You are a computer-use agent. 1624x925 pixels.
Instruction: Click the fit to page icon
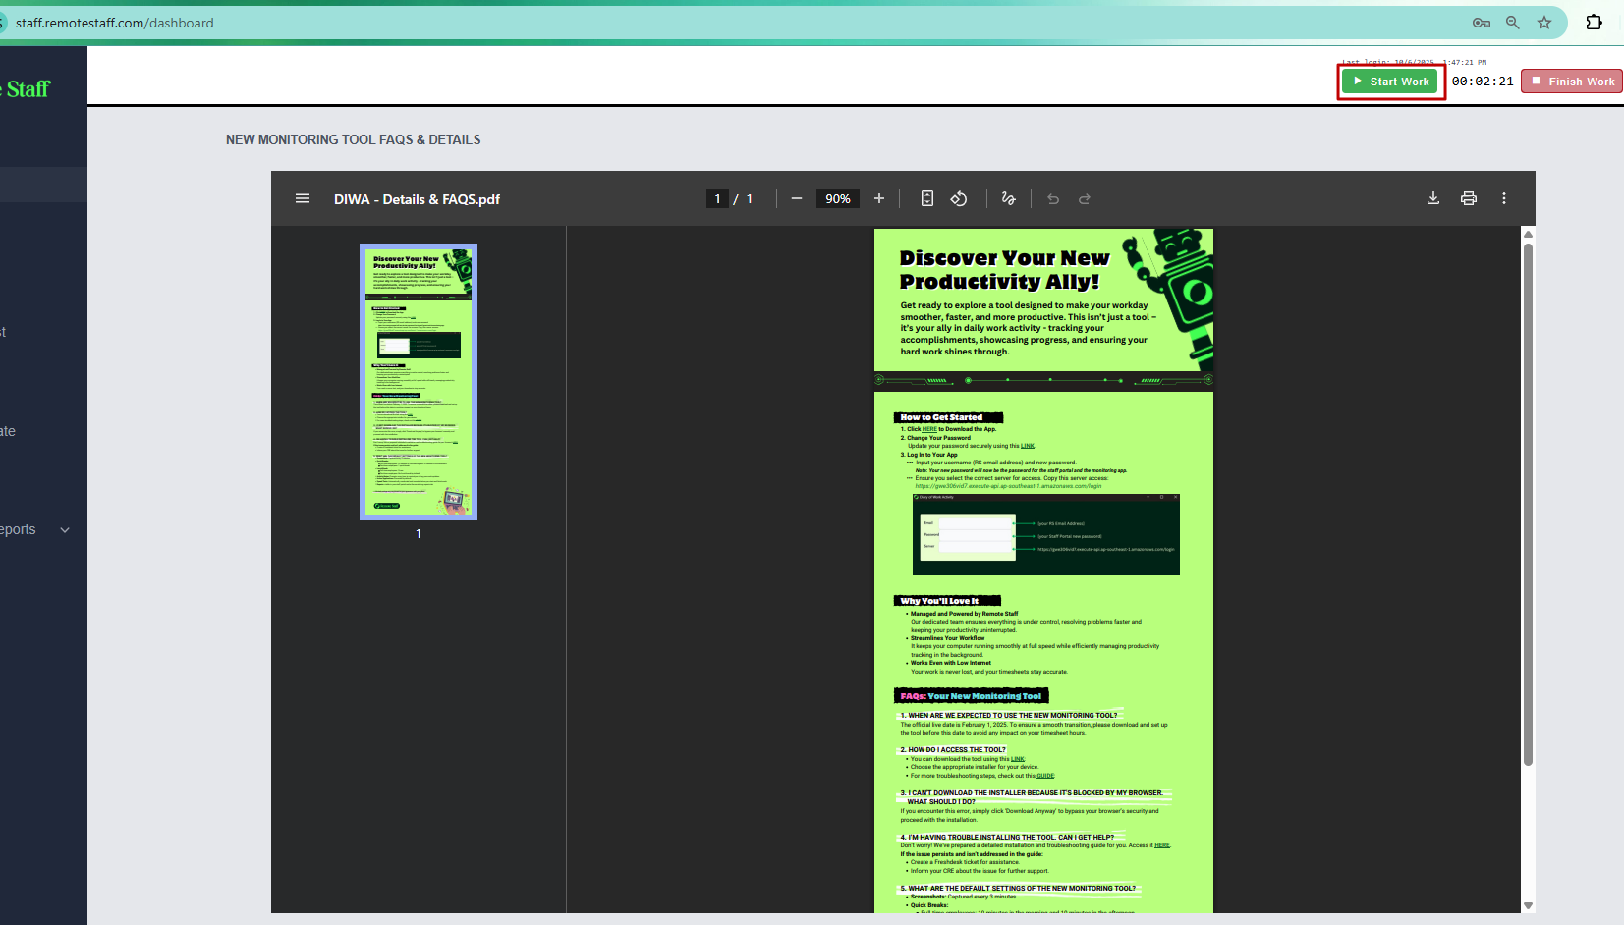927,198
